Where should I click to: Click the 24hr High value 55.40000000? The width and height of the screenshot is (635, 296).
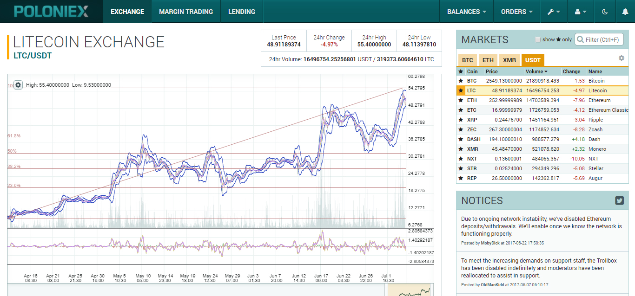(x=374, y=45)
